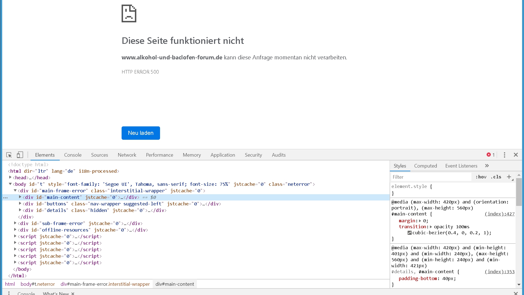
Task: Expand the head element node
Action: click(x=10, y=177)
